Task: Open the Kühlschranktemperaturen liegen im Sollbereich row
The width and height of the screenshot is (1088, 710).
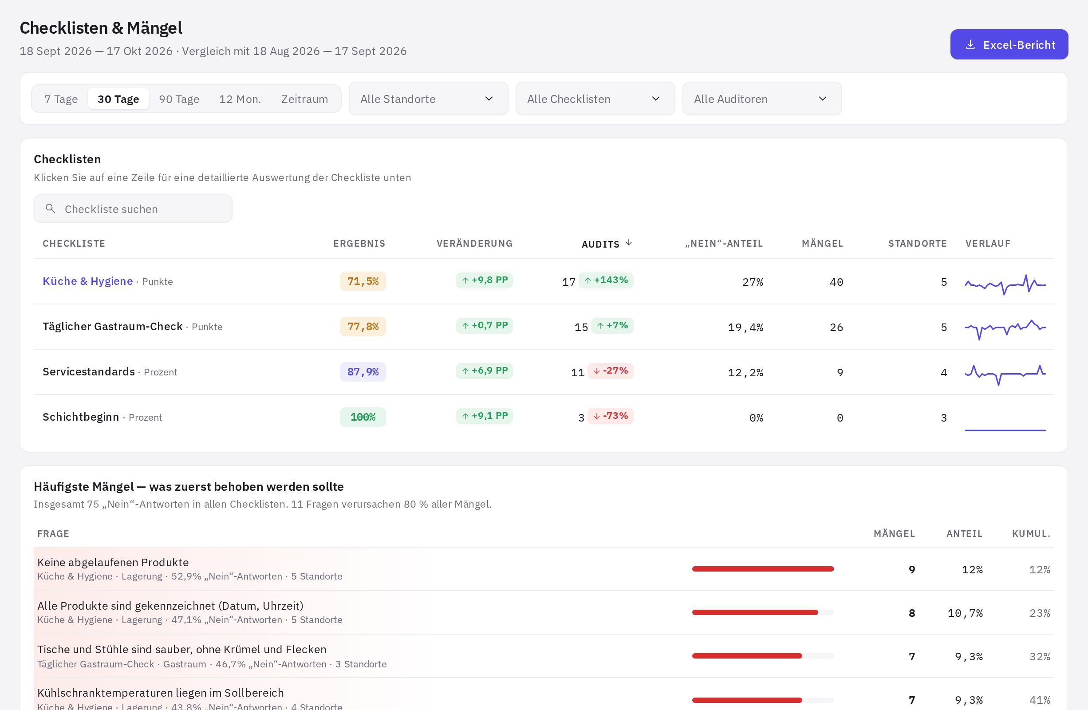Action: click(x=544, y=695)
